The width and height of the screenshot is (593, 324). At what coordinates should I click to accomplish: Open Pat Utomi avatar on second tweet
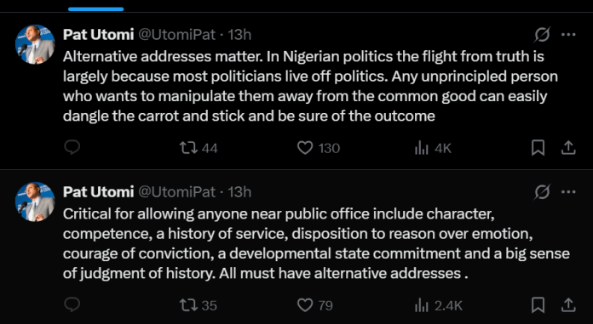pyautogui.click(x=35, y=202)
